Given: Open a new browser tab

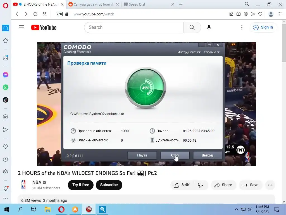Looking at the screenshot, I should point(181,4).
